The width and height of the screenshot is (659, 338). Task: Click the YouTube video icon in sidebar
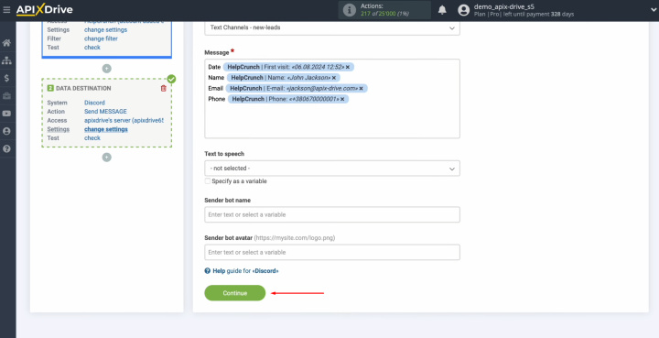pos(6,114)
